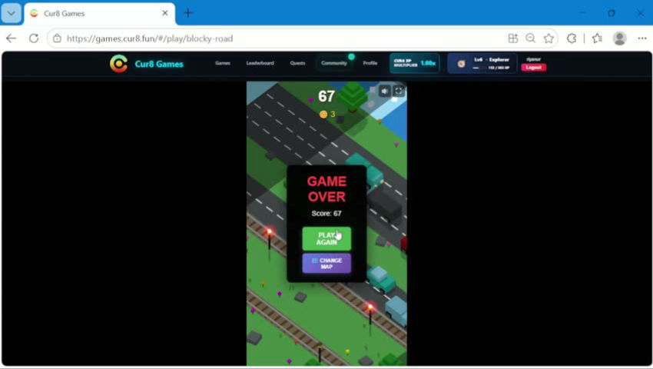Click the score 67 at the top

click(x=326, y=96)
